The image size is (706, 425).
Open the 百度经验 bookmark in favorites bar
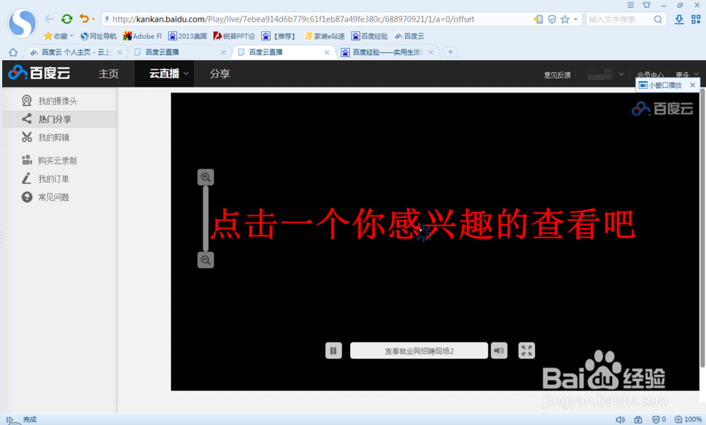click(x=370, y=36)
